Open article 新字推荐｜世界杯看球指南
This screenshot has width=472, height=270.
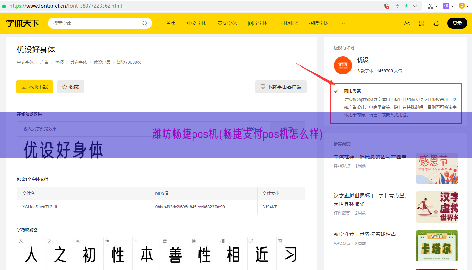[365, 234]
